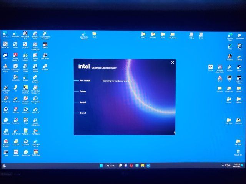Open VLC media player shortcut
Screen dimensions: 246x184
tap(5, 68)
